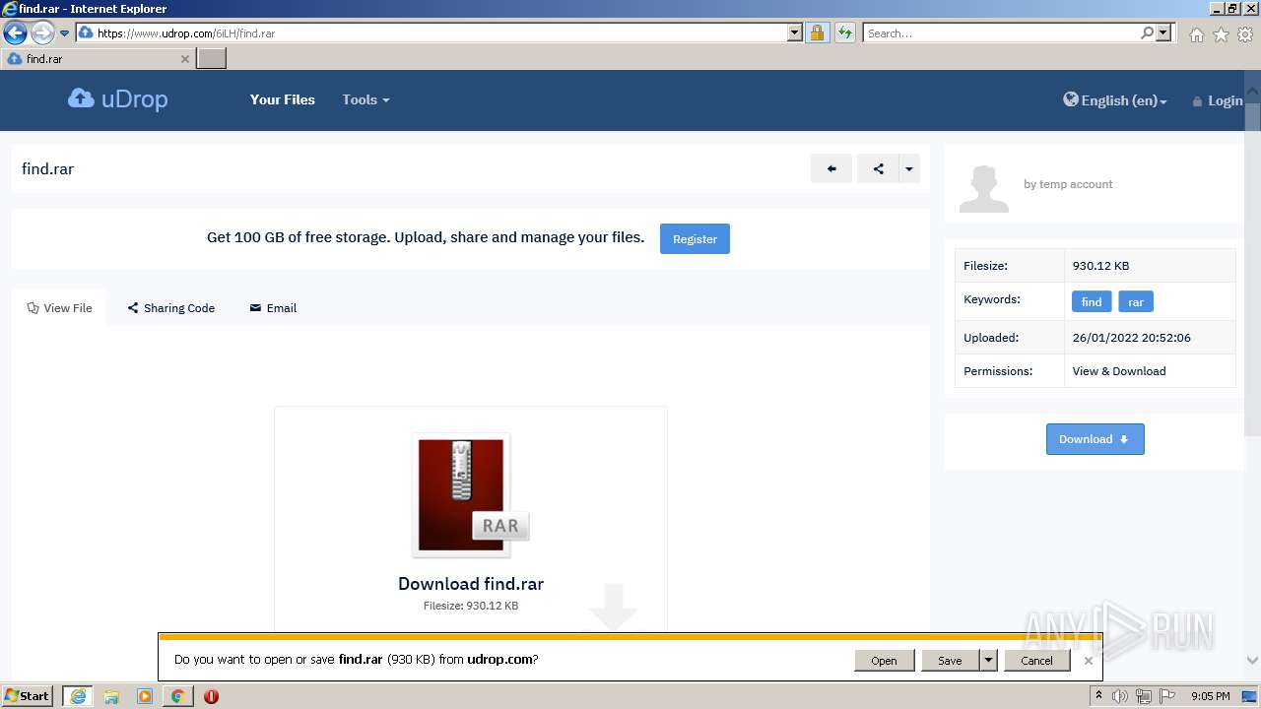Click Internet Explorer taskbar icon
Image resolution: width=1261 pixels, height=709 pixels.
coord(78,696)
